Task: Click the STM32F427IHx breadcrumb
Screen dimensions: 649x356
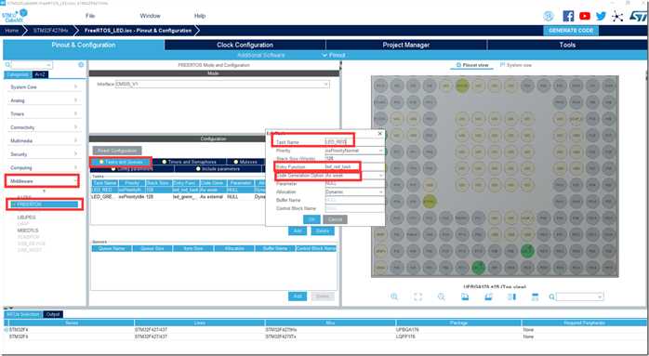Action: [50, 31]
